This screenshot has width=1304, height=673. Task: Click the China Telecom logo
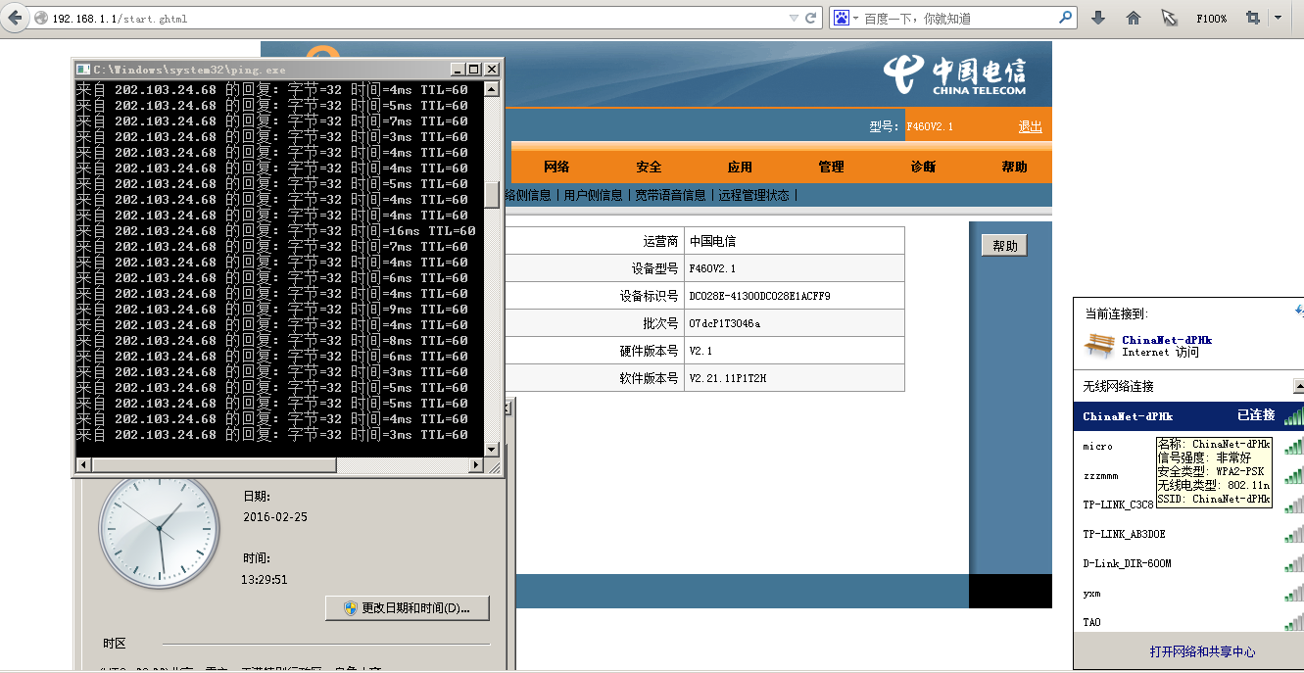click(955, 75)
